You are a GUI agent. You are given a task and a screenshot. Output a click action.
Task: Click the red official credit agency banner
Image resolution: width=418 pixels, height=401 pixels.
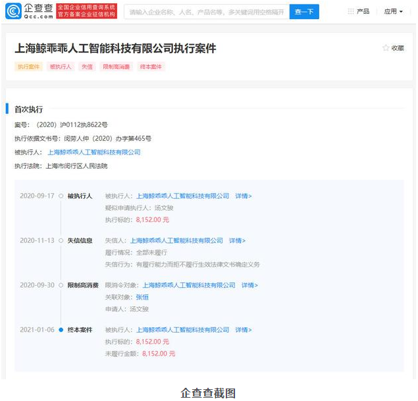87,11
